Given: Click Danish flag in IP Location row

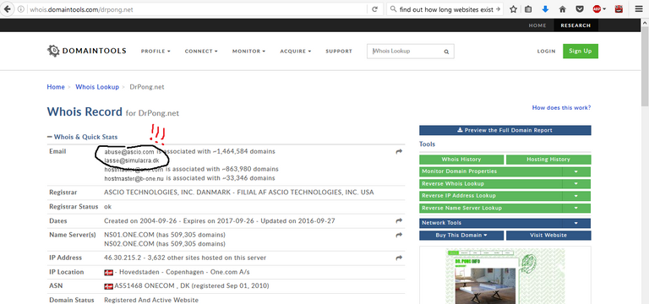Looking at the screenshot, I should tap(108, 272).
